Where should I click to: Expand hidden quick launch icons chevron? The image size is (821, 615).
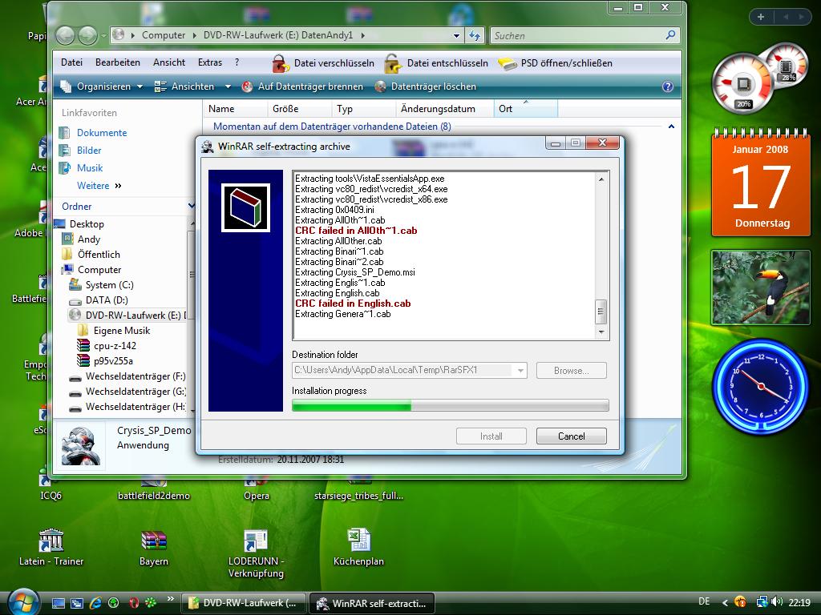tap(171, 599)
